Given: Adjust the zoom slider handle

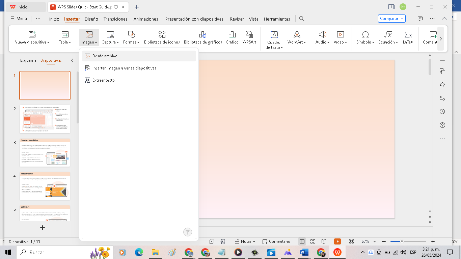Looking at the screenshot, I should (402, 241).
